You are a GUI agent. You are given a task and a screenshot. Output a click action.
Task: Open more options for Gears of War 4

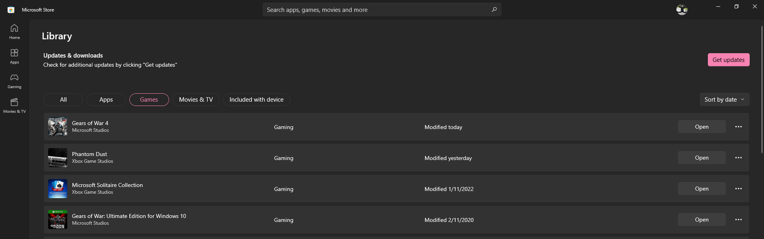738,127
